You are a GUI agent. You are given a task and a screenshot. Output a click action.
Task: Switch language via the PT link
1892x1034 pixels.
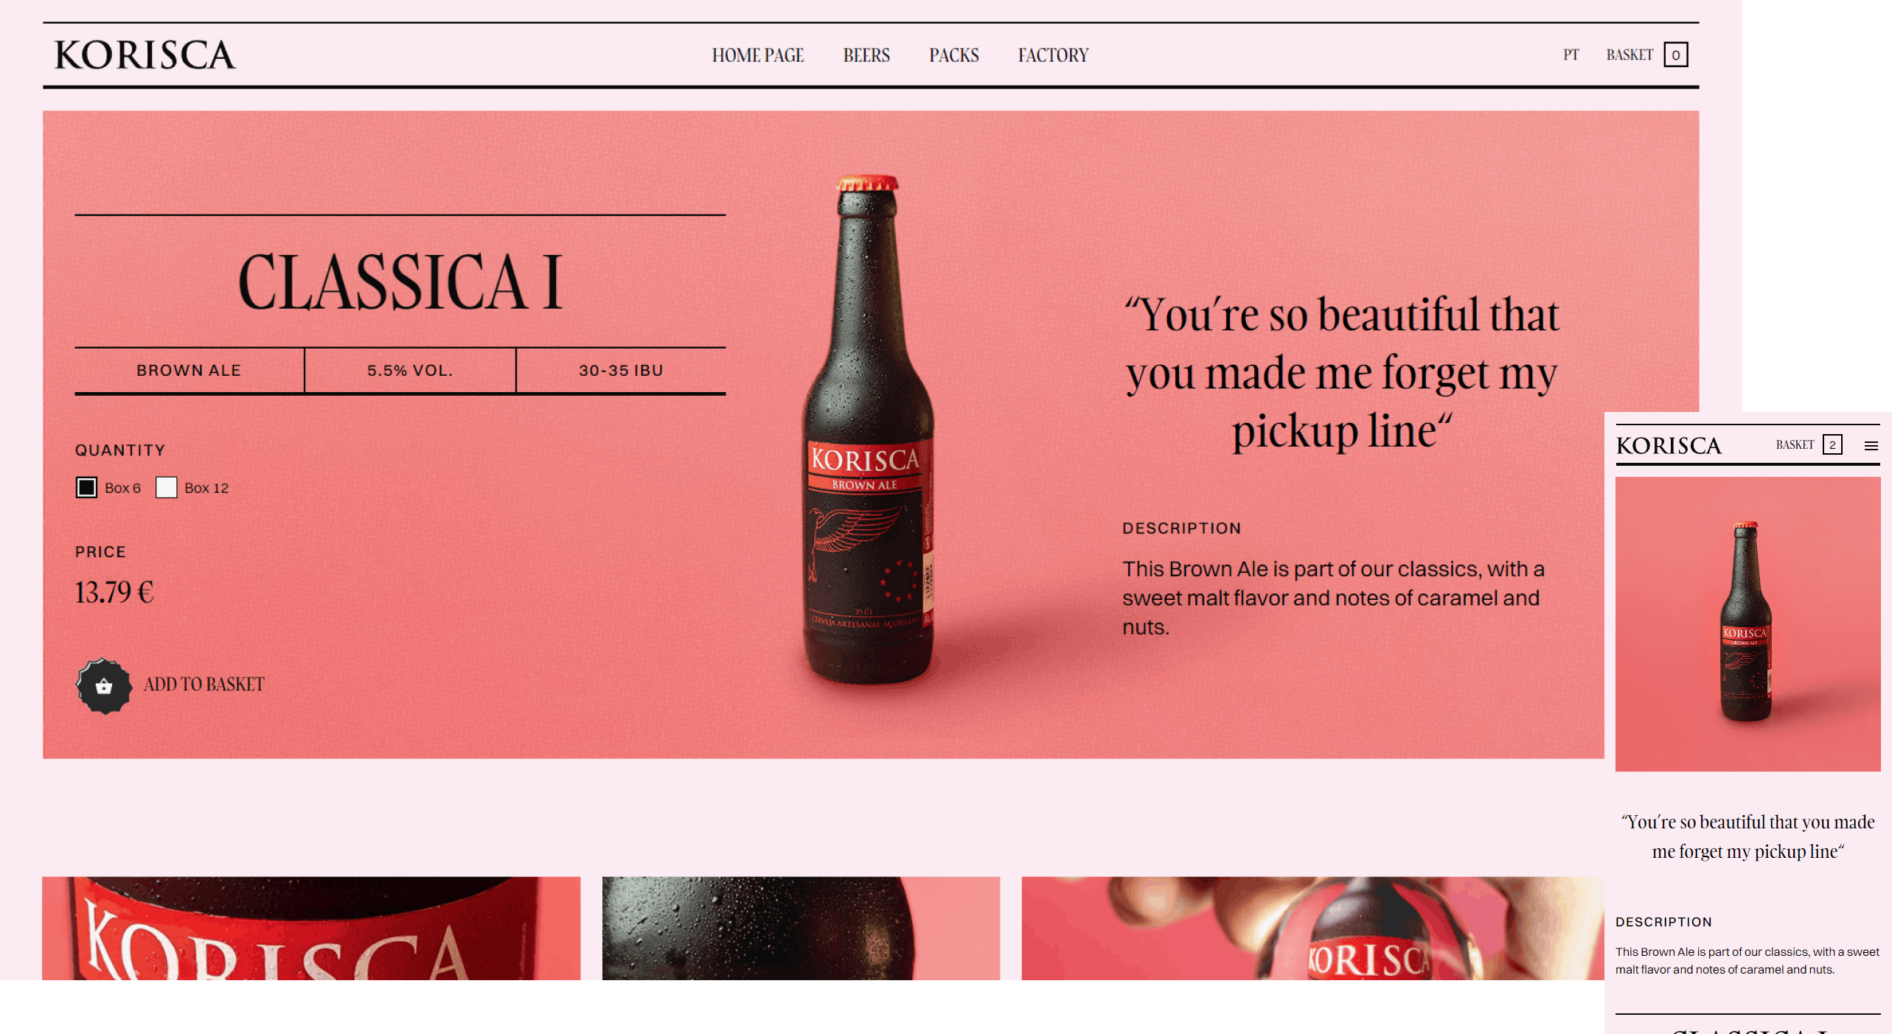click(x=1571, y=55)
